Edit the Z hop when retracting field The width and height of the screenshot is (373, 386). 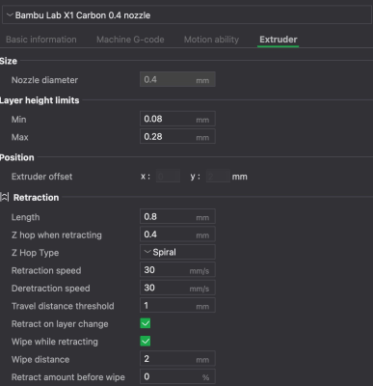[x=177, y=234]
